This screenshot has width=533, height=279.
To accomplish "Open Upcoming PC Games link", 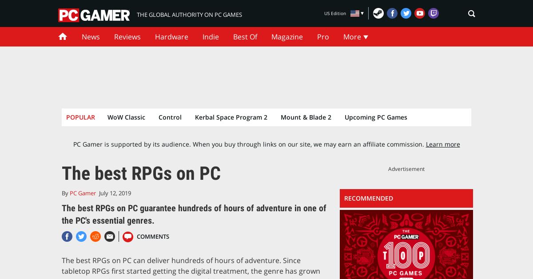I will point(376,117).
